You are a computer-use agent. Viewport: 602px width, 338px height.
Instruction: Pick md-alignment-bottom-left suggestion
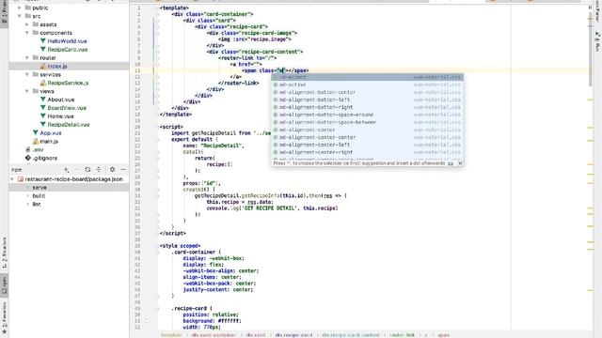click(367, 100)
